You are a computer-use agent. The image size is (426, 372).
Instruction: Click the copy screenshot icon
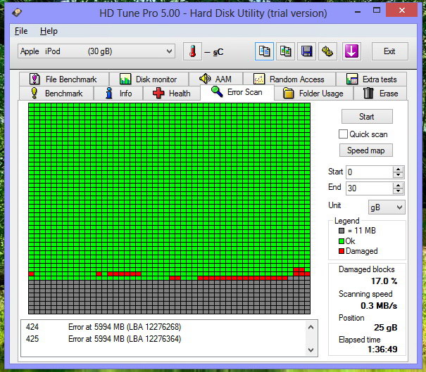point(285,51)
